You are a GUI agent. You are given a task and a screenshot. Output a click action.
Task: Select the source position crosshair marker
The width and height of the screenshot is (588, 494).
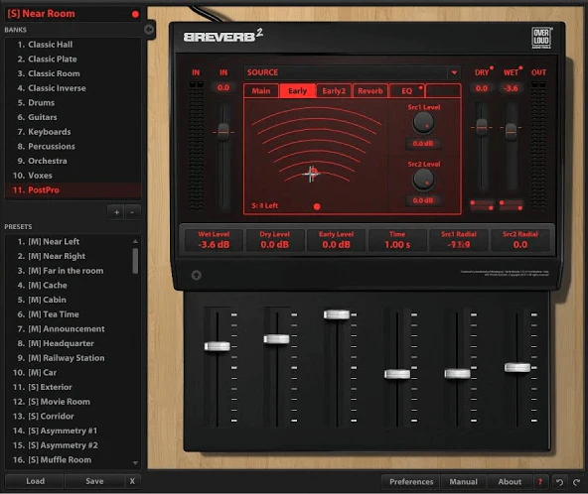[311, 174]
